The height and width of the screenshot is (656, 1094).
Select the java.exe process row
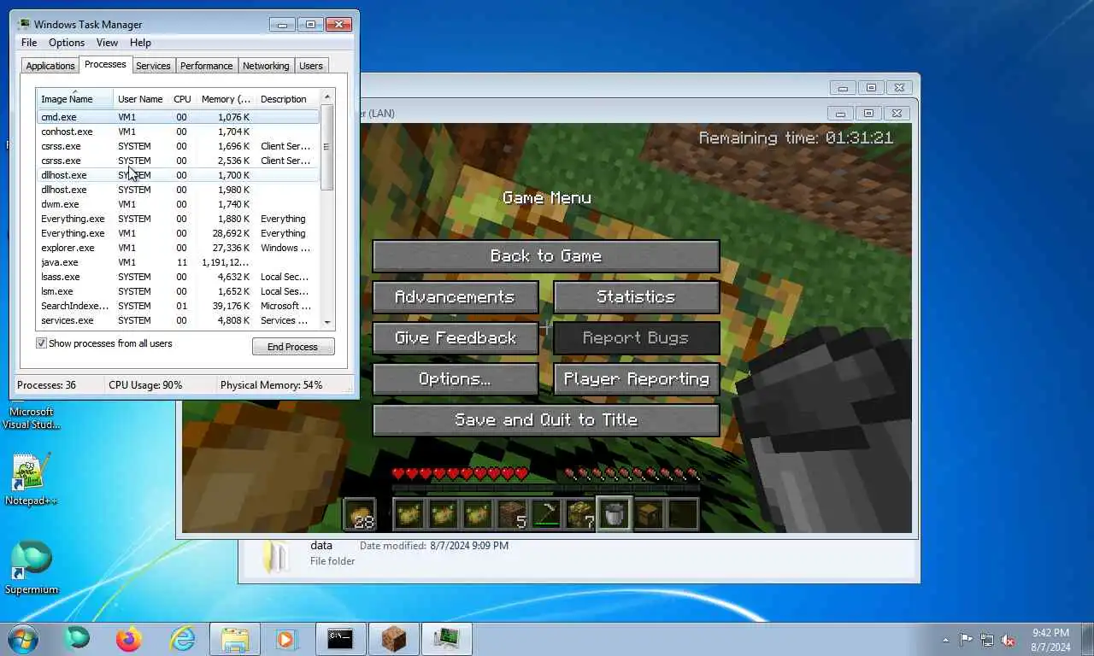tap(178, 262)
